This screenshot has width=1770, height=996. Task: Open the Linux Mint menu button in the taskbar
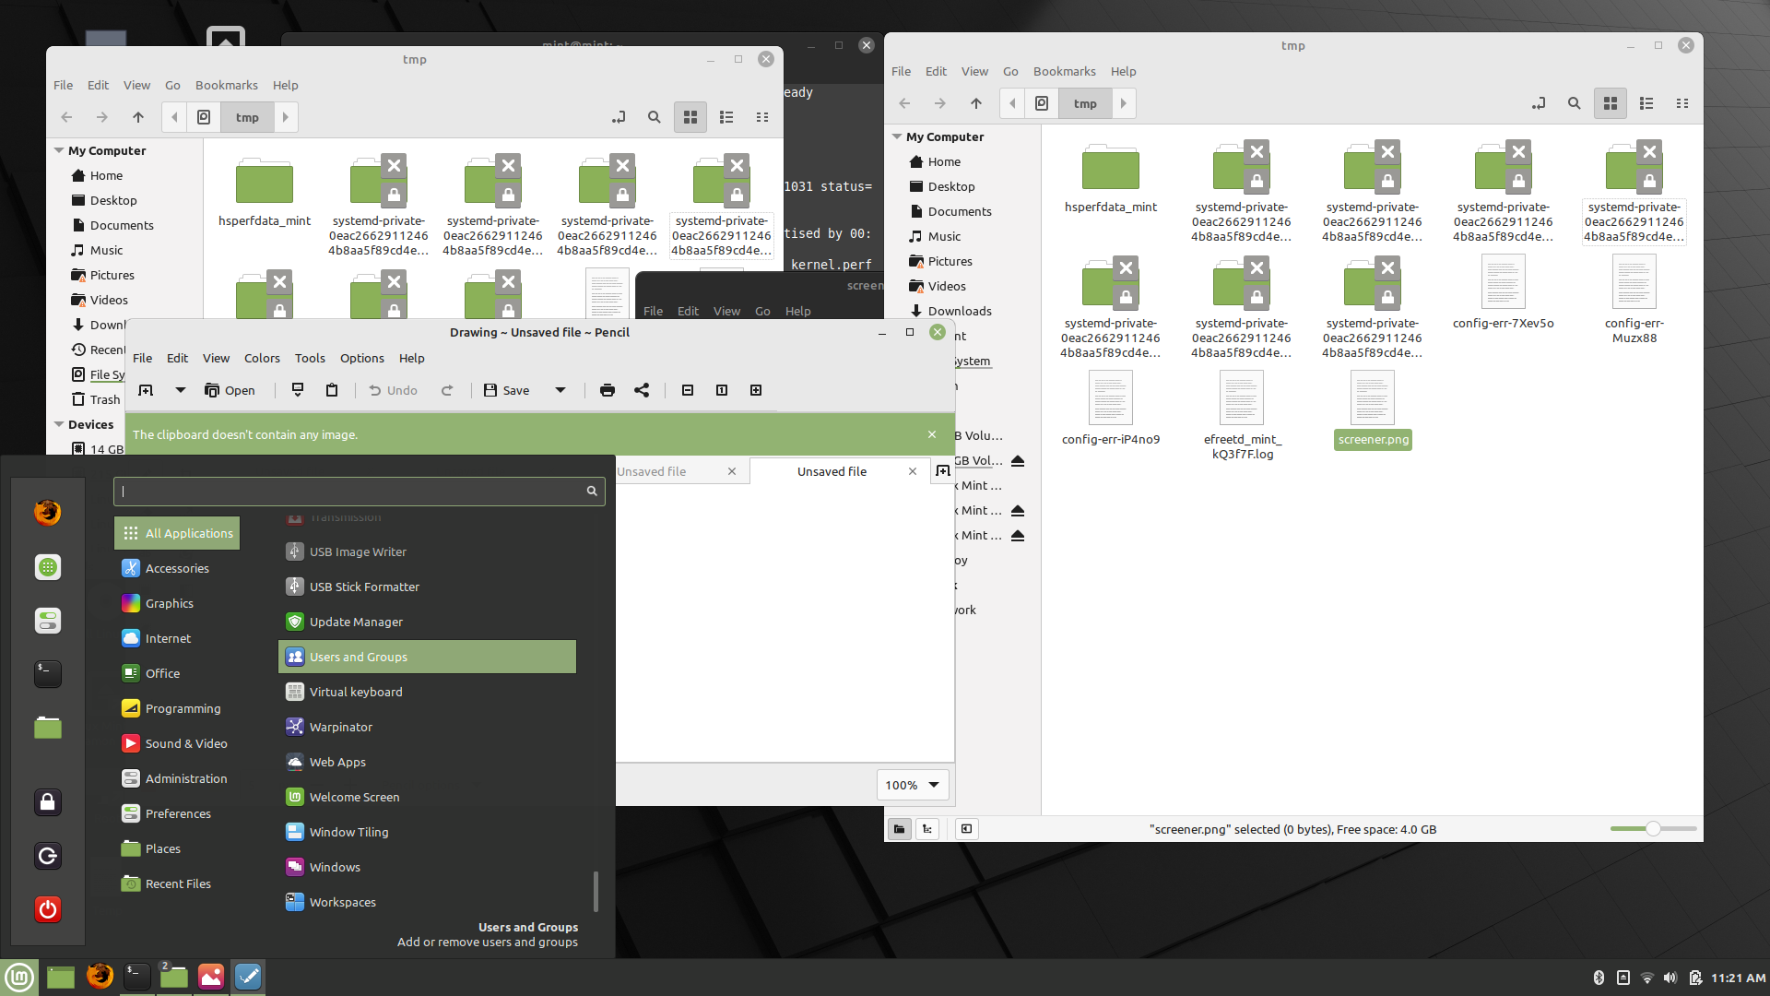click(19, 977)
